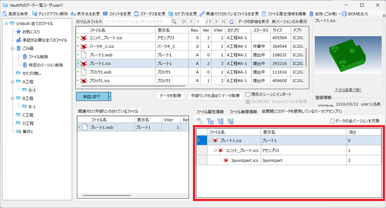Viewport: 386px width, 208px height.
Task: Choose 表示名を変更 in the toolbar
Action: coord(85,14)
